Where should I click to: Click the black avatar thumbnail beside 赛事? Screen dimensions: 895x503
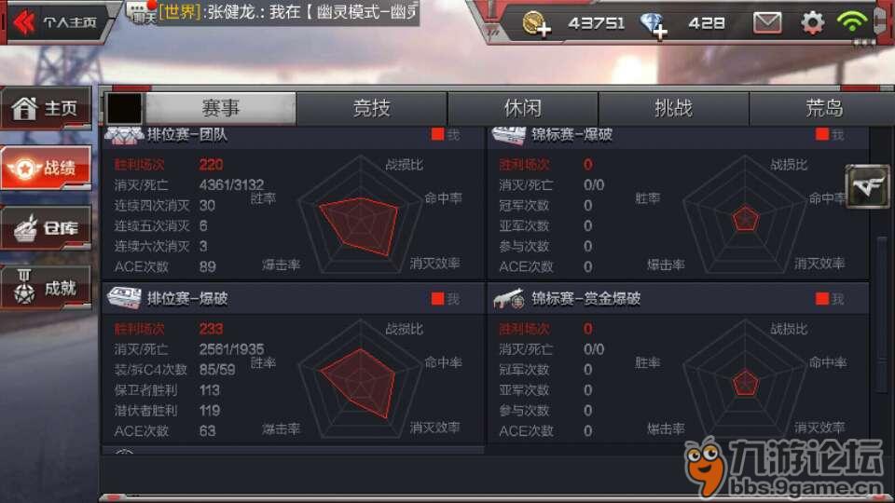(x=124, y=108)
